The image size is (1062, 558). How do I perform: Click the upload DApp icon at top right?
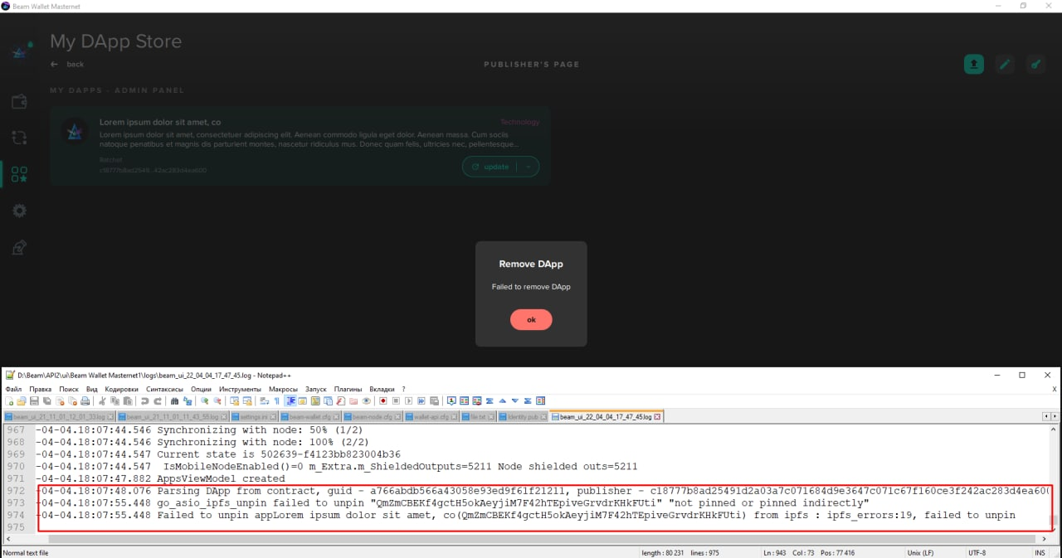coord(974,64)
